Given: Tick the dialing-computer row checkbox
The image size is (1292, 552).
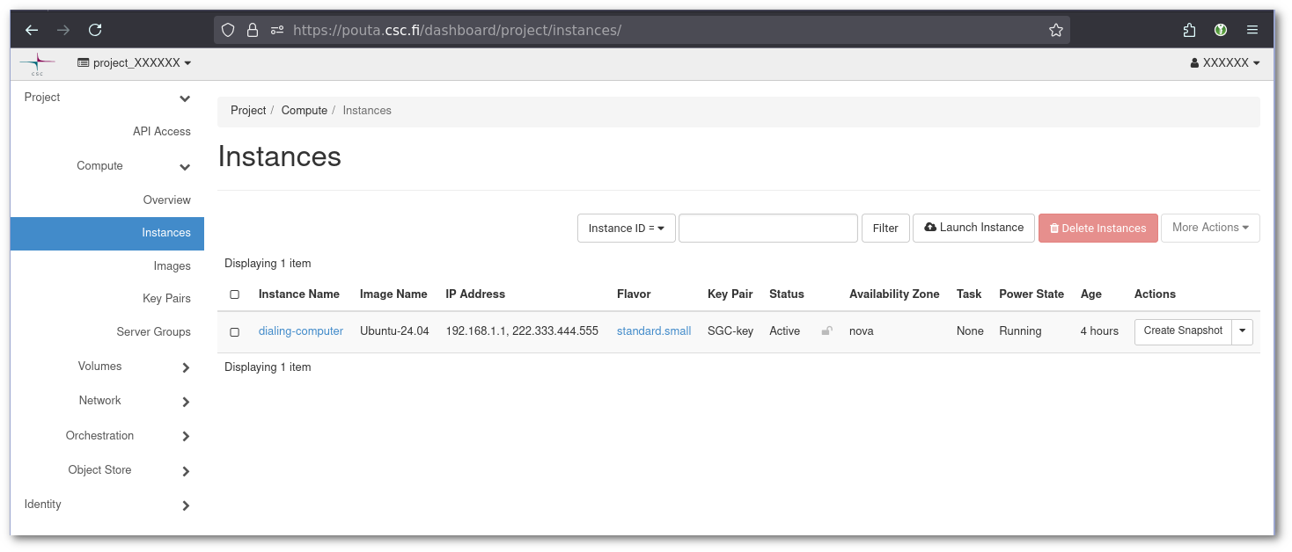Looking at the screenshot, I should pyautogui.click(x=234, y=332).
